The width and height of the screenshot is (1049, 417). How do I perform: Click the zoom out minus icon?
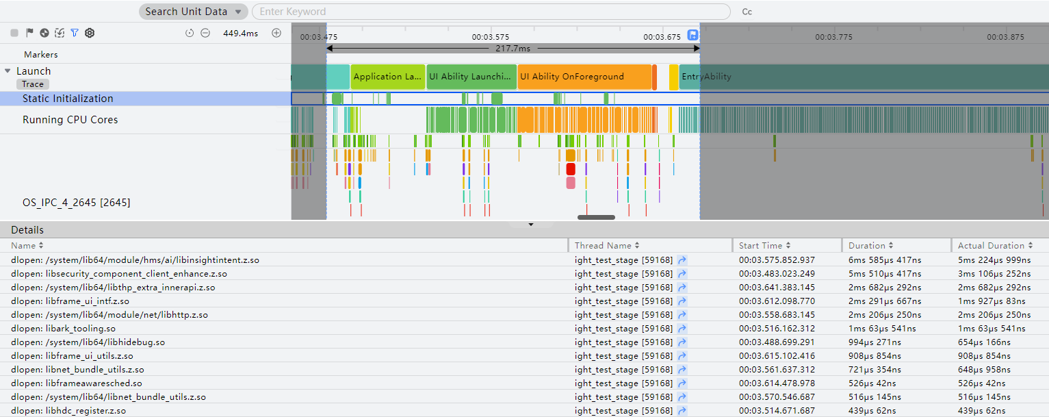click(205, 33)
